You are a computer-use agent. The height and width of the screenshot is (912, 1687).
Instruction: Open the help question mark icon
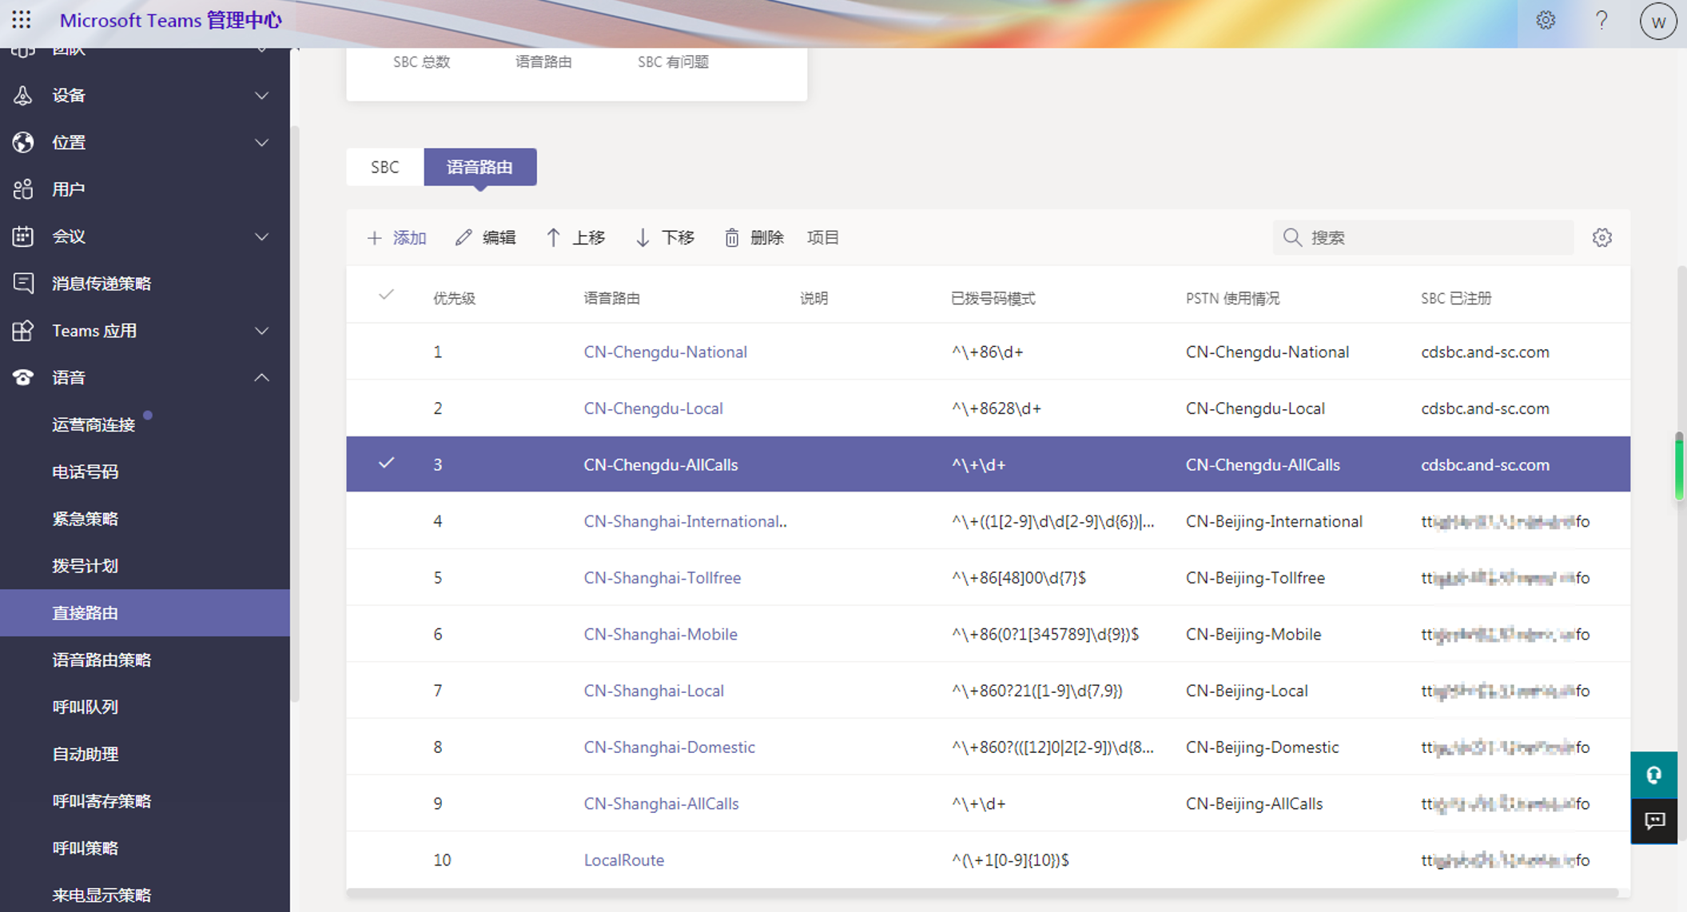[1601, 20]
